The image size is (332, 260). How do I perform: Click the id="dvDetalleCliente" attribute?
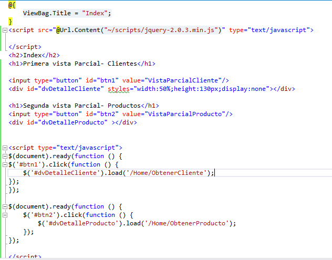tap(65, 89)
